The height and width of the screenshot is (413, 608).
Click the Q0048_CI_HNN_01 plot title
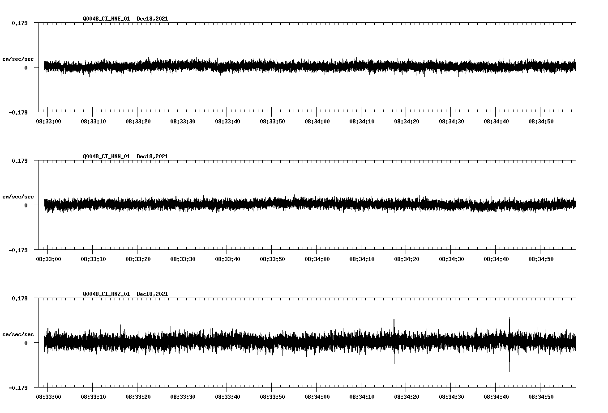107,156
